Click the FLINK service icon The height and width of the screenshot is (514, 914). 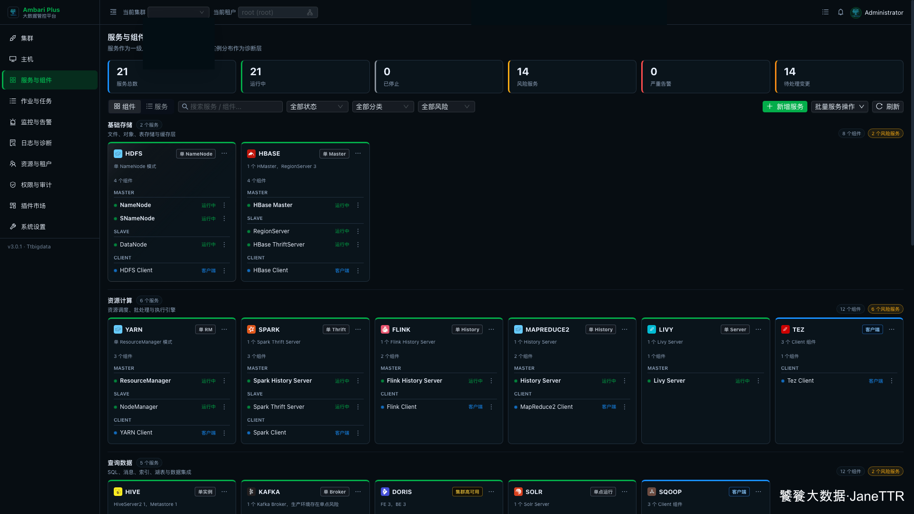385,329
